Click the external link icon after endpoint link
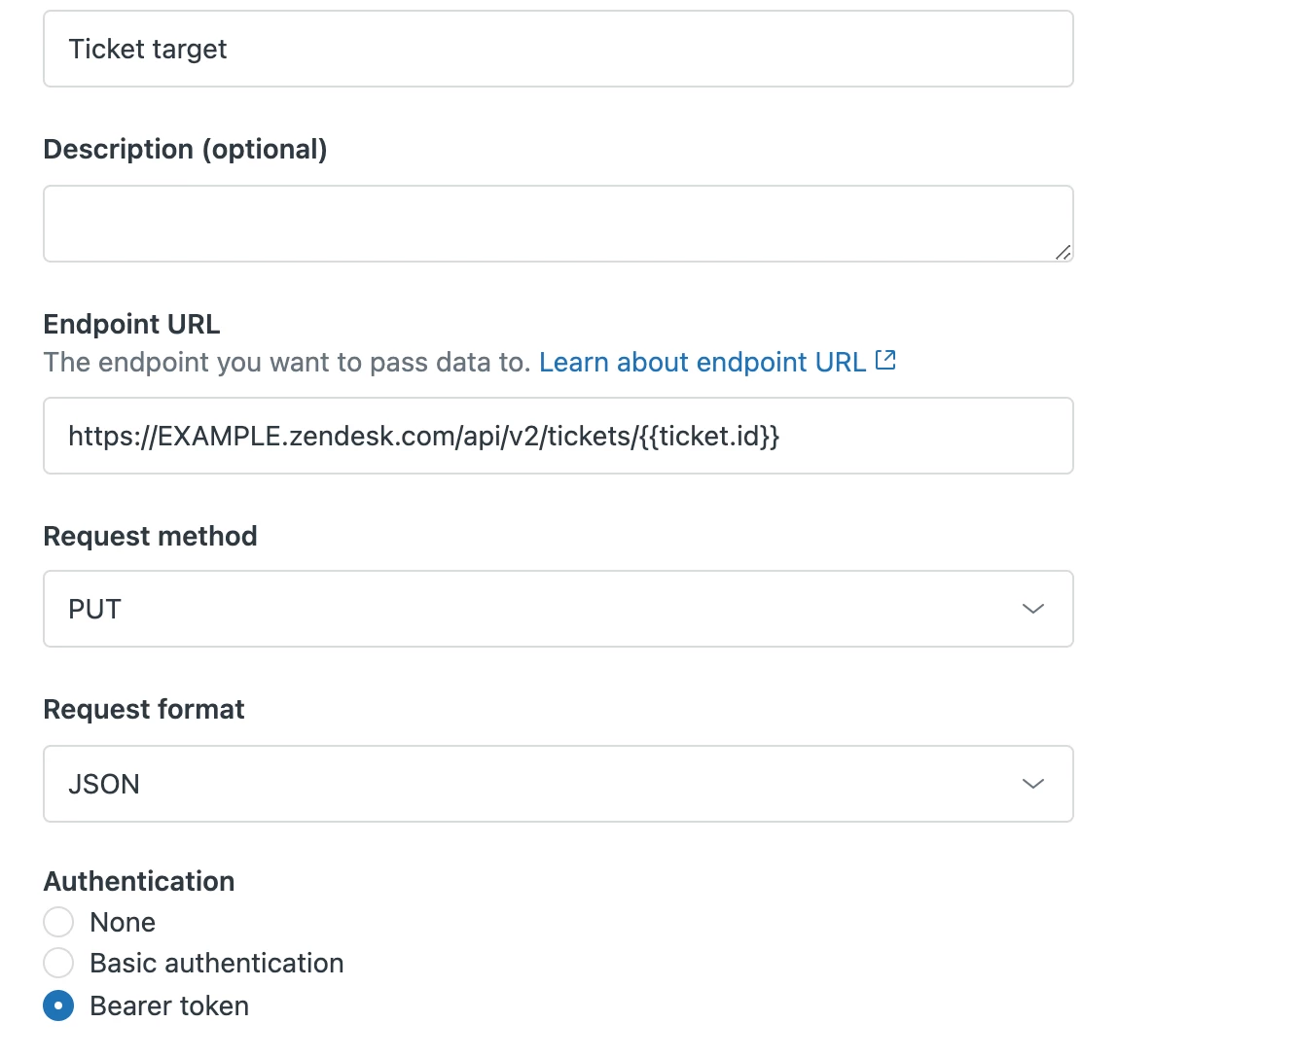 pyautogui.click(x=885, y=361)
